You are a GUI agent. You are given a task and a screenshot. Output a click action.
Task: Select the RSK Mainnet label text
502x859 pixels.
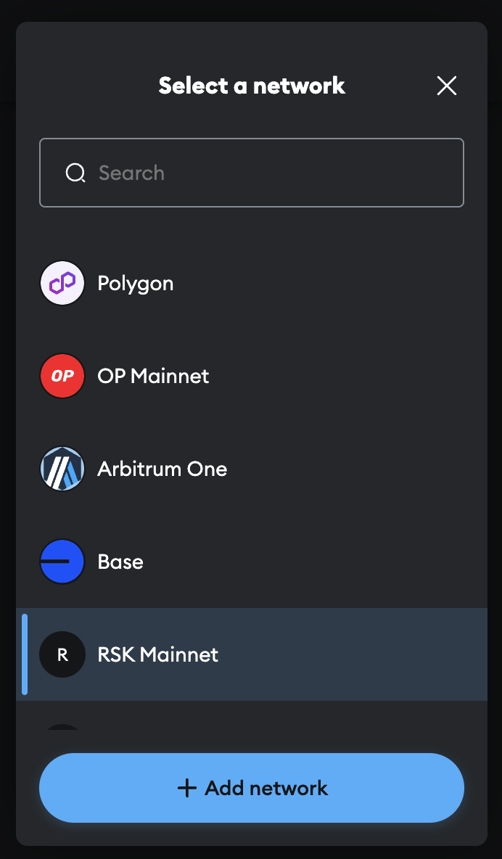(158, 654)
